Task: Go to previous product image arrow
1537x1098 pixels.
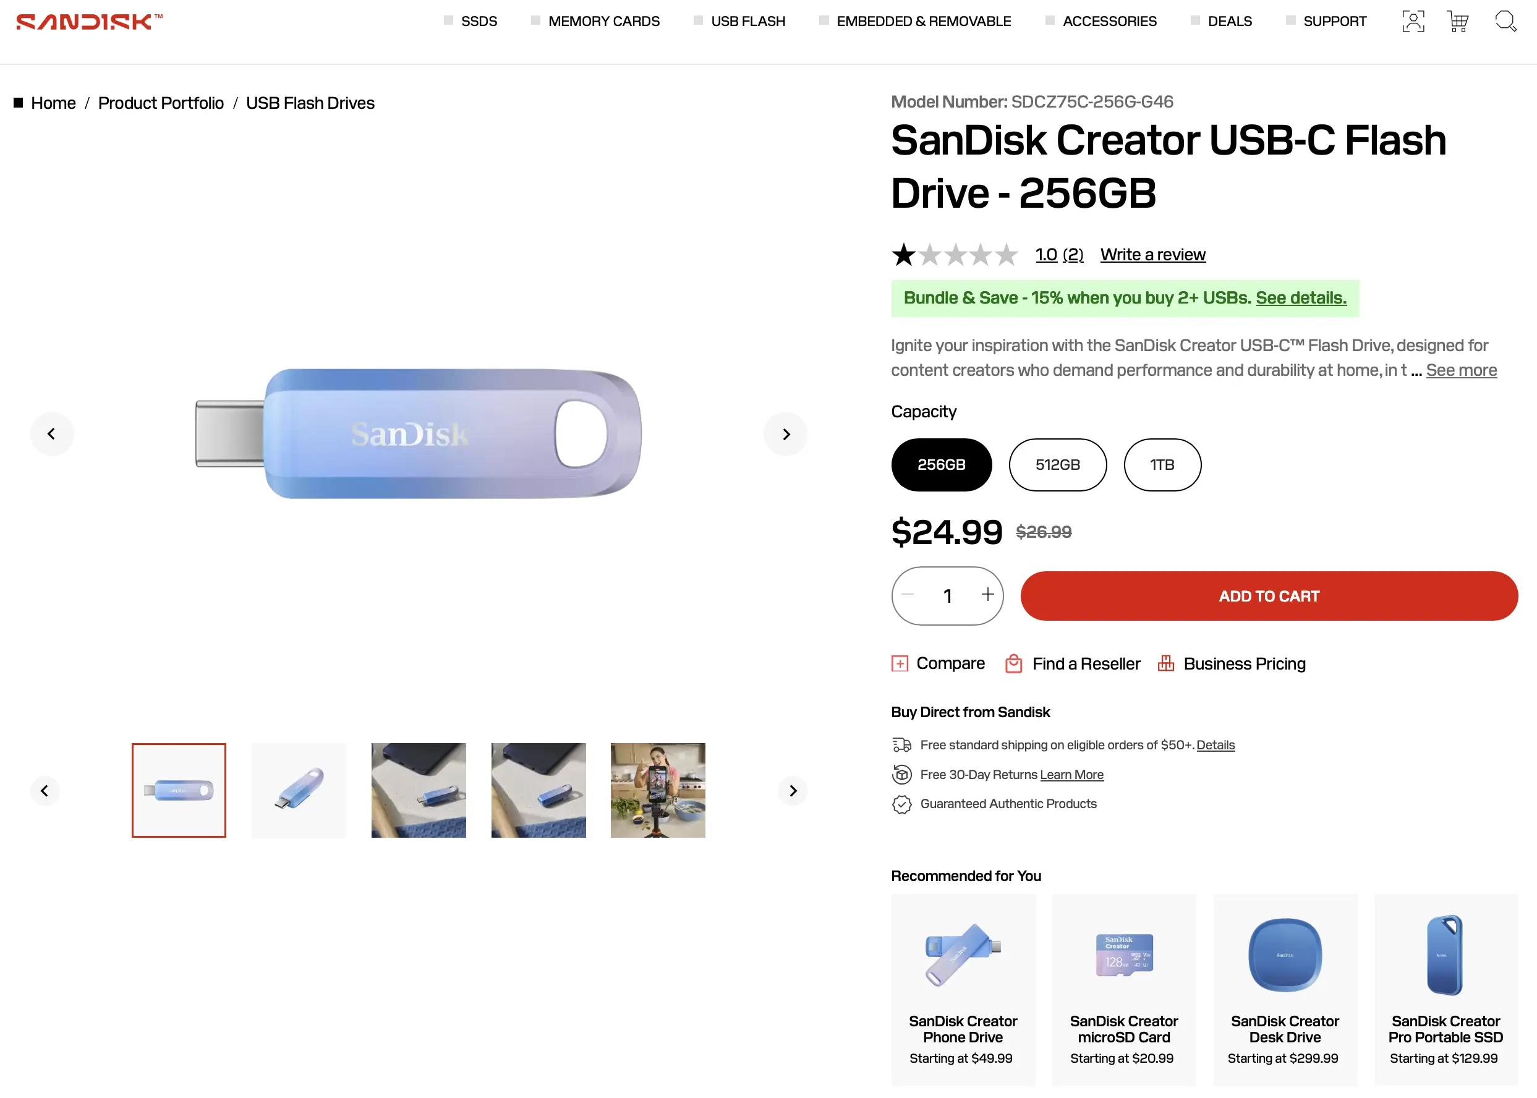Action: coord(51,434)
